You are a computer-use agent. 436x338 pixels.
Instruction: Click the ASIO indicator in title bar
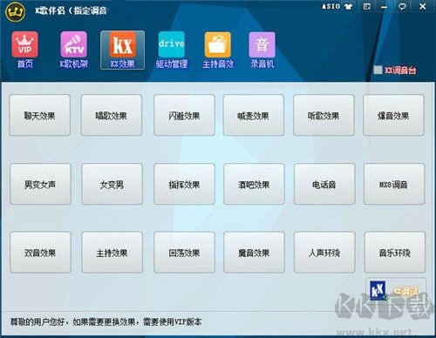330,6
